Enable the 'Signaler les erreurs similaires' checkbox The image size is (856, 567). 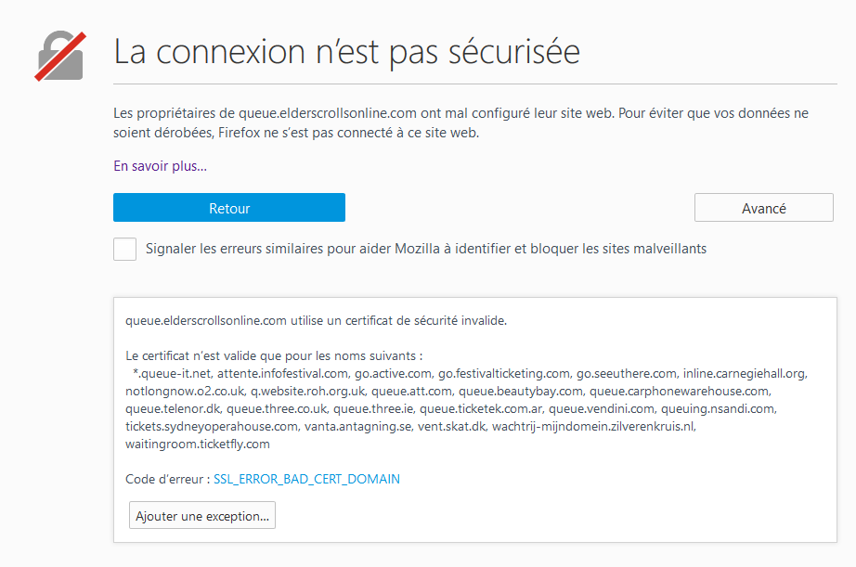click(125, 249)
